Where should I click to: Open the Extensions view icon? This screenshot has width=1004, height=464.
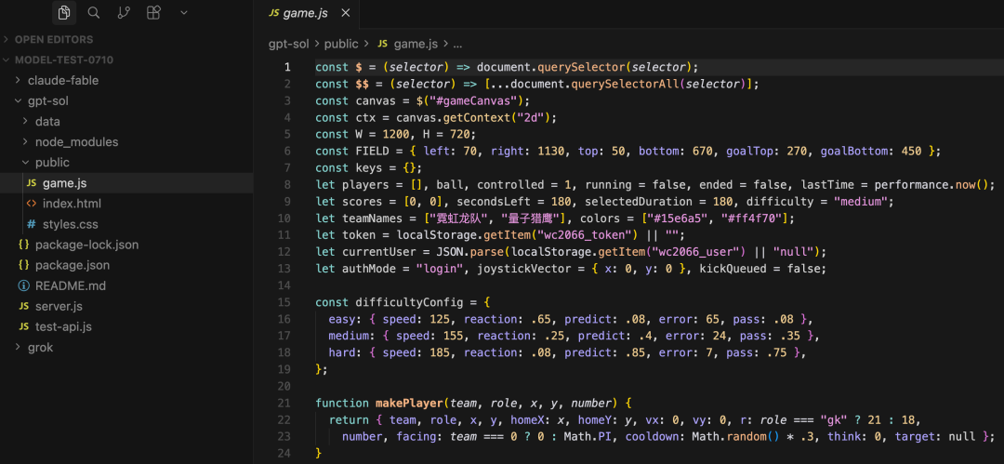click(x=153, y=12)
